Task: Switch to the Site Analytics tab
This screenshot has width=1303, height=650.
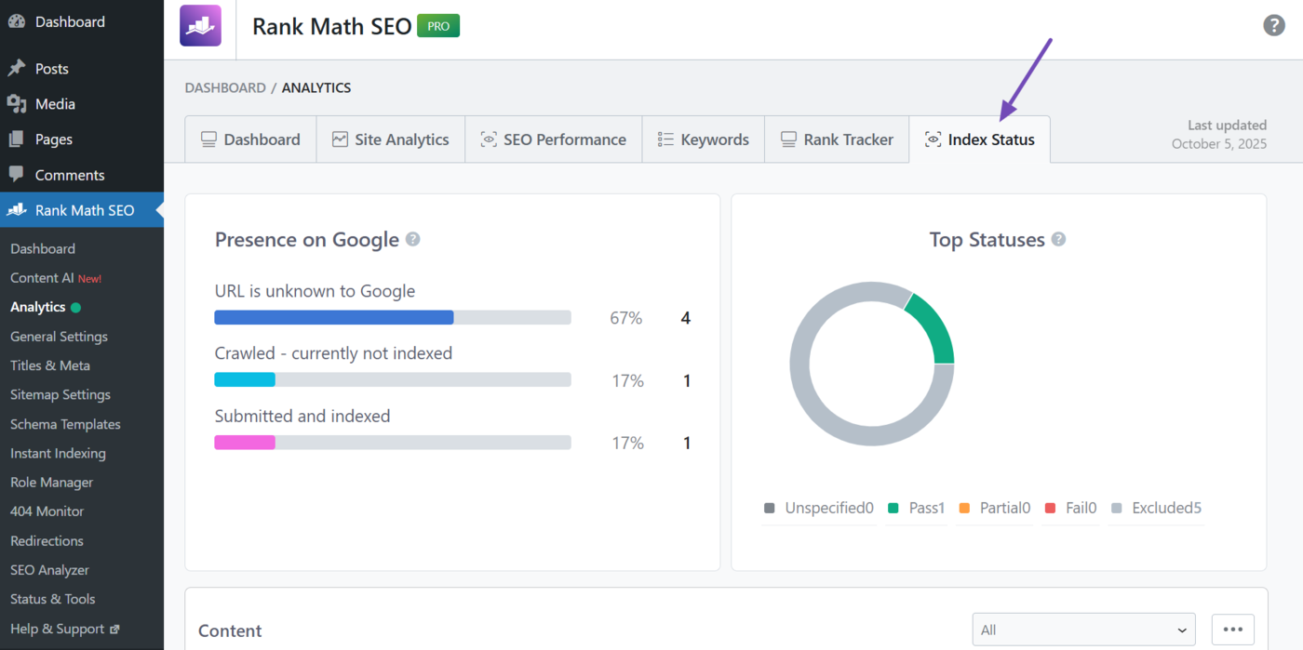Action: 391,139
